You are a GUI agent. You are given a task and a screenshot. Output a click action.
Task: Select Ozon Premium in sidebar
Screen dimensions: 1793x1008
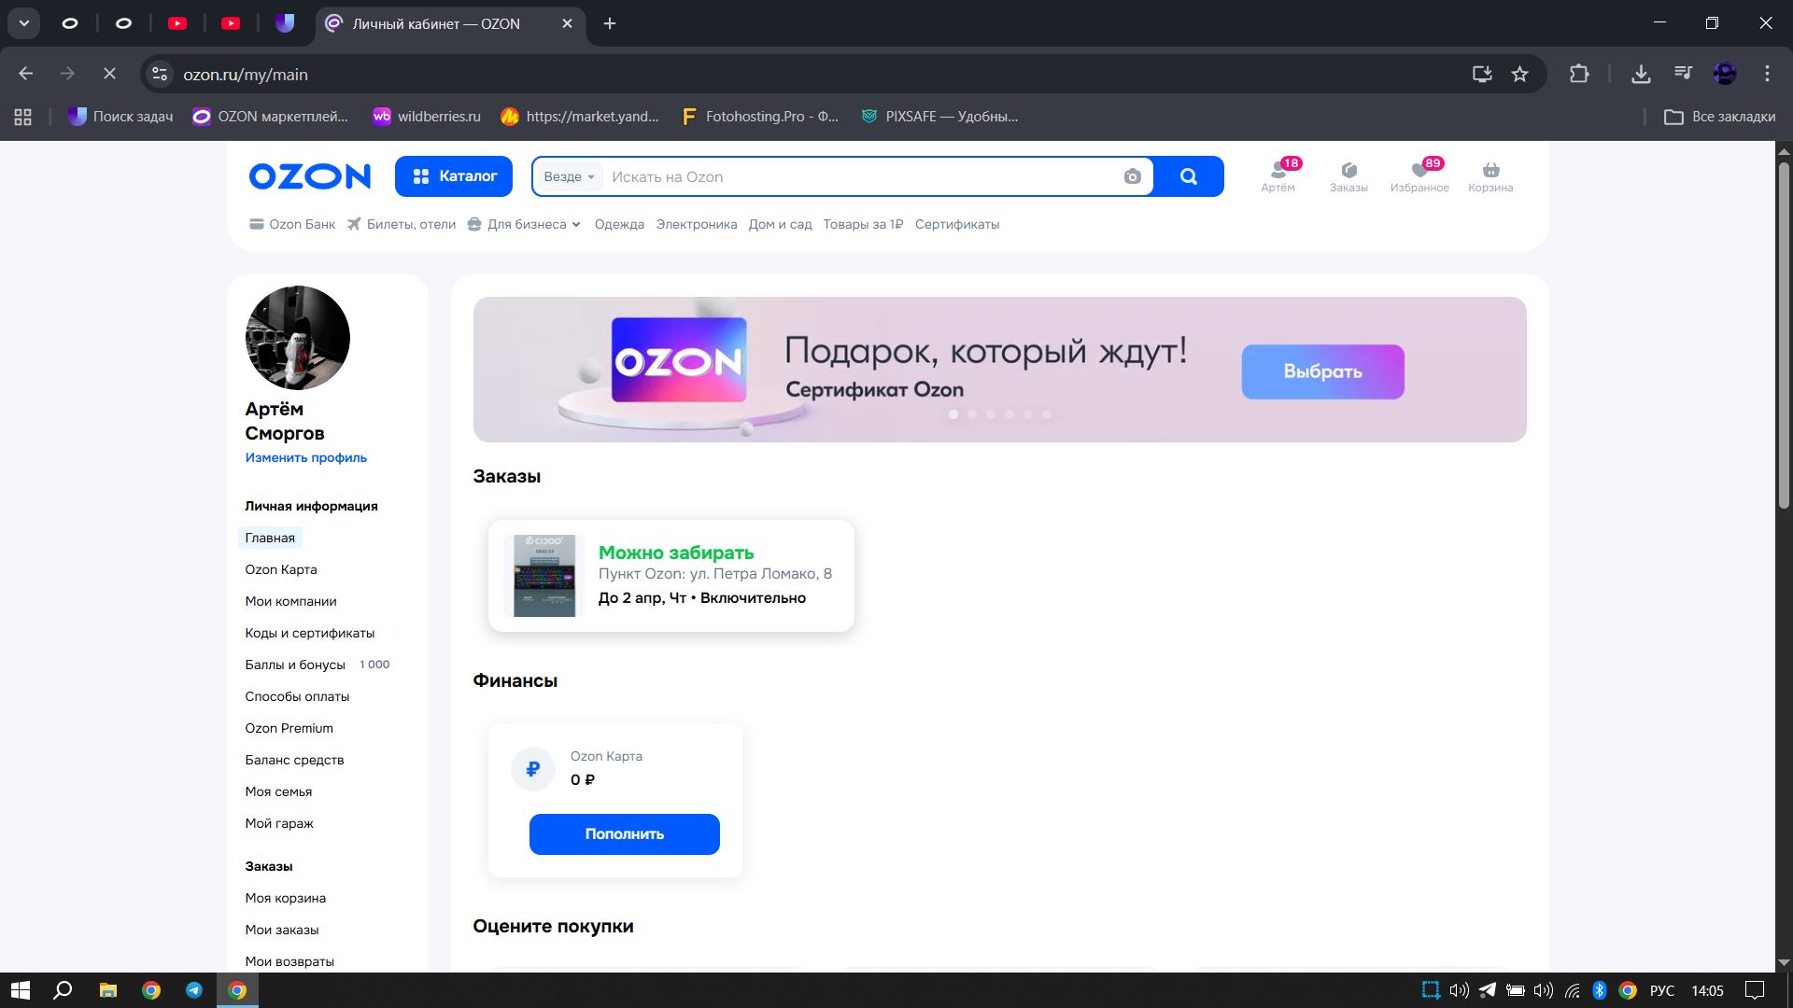(289, 729)
